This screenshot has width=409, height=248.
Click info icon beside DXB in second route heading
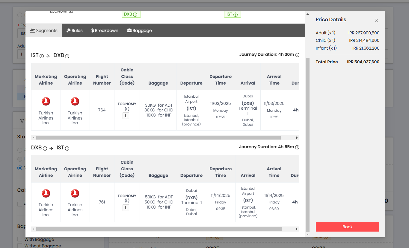click(x=45, y=149)
